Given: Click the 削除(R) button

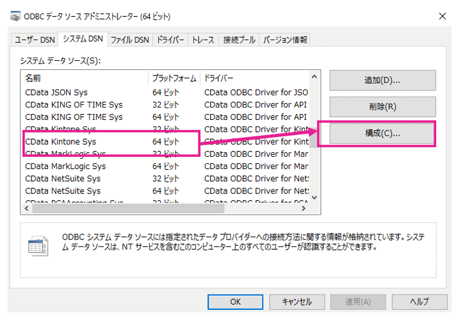Looking at the screenshot, I should tap(382, 107).
